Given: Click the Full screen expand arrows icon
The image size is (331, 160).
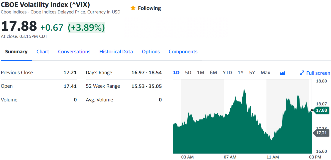Looking at the screenshot, I should click(302, 73).
